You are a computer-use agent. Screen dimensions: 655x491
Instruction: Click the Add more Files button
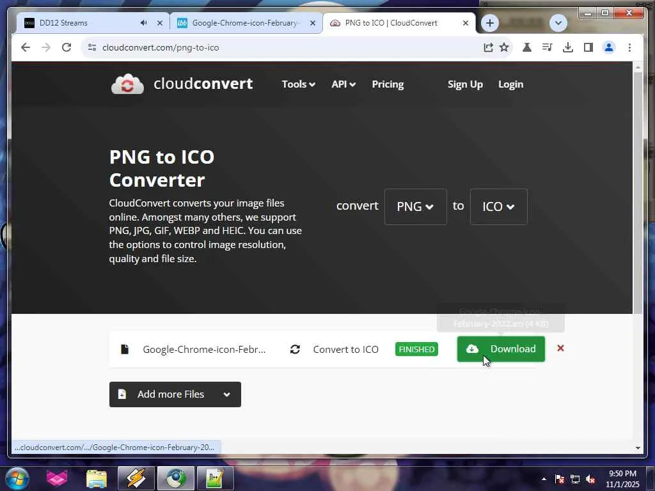[x=175, y=394]
